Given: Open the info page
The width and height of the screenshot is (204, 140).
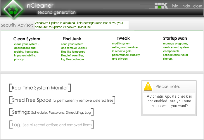Looking at the screenshot, I should click(175, 6).
